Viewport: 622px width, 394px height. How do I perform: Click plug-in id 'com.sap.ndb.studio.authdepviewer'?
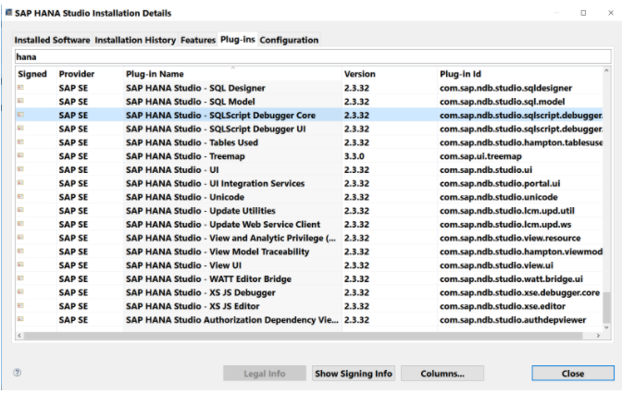[513, 320]
